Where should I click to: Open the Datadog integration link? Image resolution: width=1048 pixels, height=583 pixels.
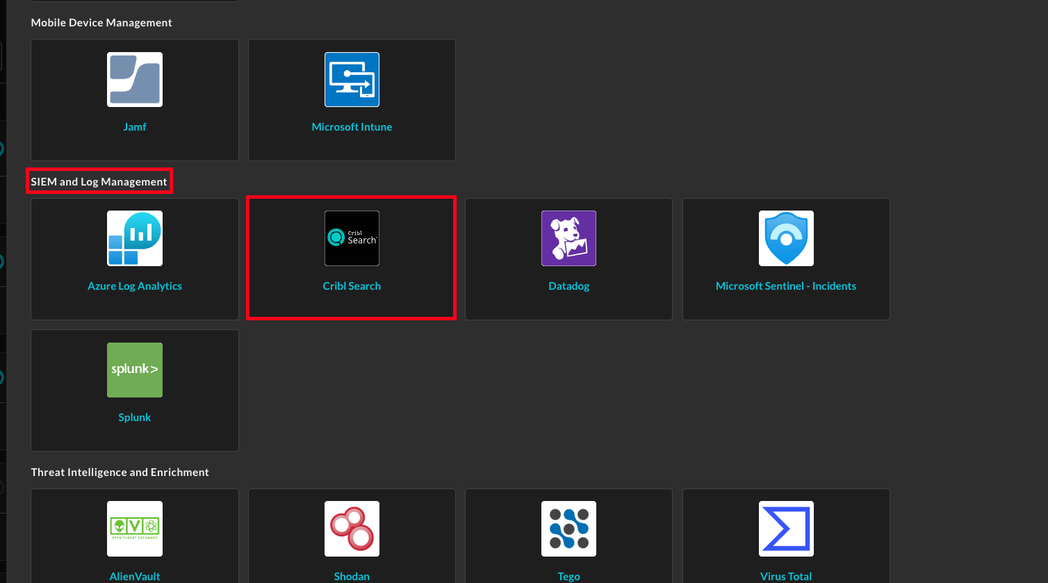pyautogui.click(x=569, y=286)
